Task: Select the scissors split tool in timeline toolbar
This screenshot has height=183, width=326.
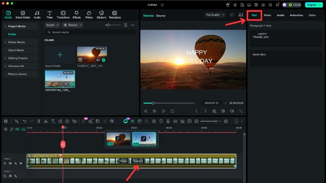Action: pyautogui.click(x=46, y=121)
